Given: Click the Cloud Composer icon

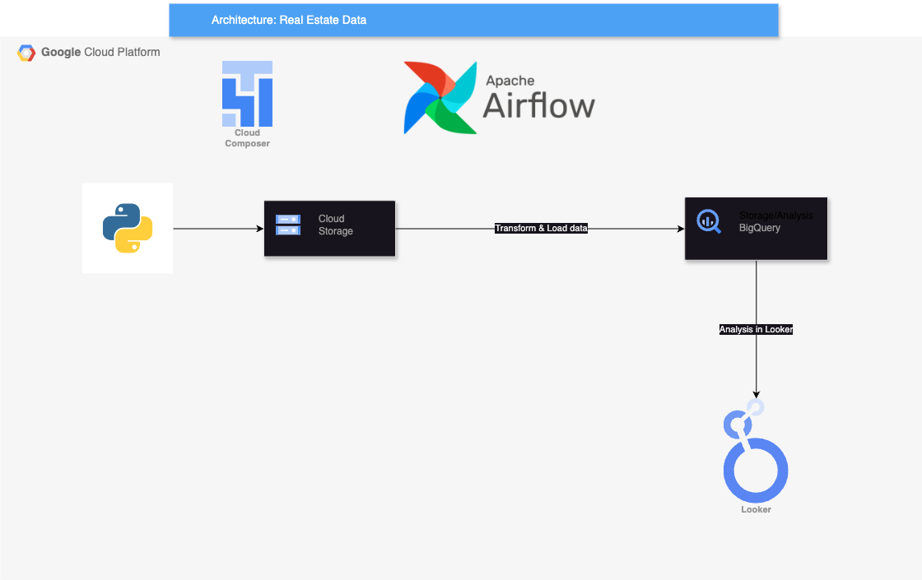Looking at the screenshot, I should pos(247,93).
